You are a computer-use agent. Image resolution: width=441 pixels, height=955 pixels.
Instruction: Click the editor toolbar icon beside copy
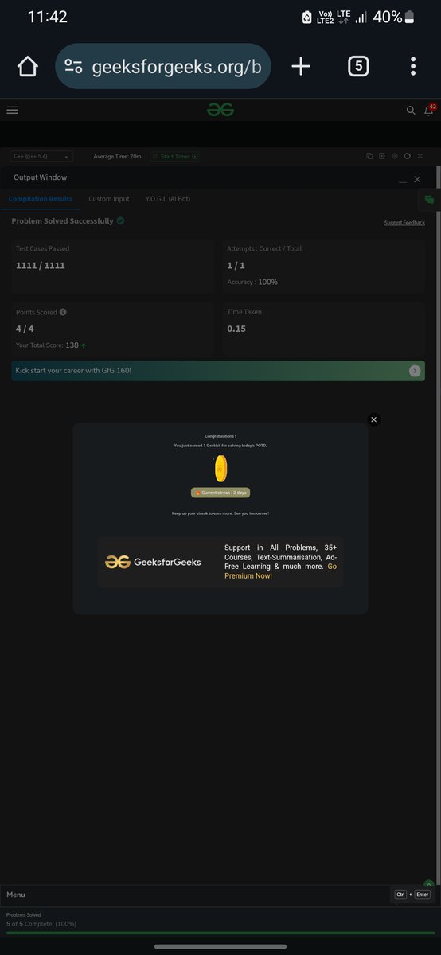pos(382,156)
